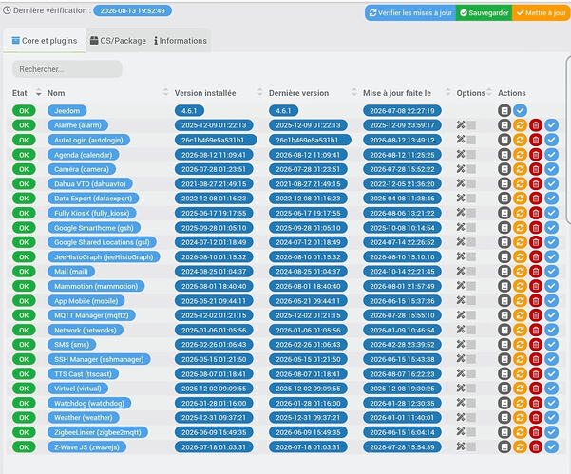Check update for SMS (sms) plugin
Viewport: 571px width, 474px height.
[551, 345]
